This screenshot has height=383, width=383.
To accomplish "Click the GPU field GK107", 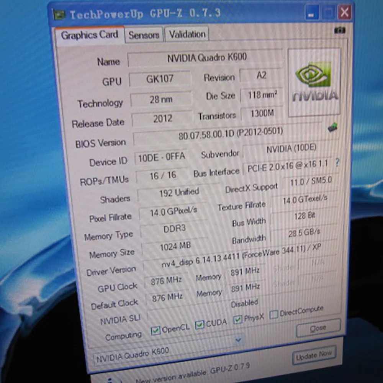I will pyautogui.click(x=160, y=79).
